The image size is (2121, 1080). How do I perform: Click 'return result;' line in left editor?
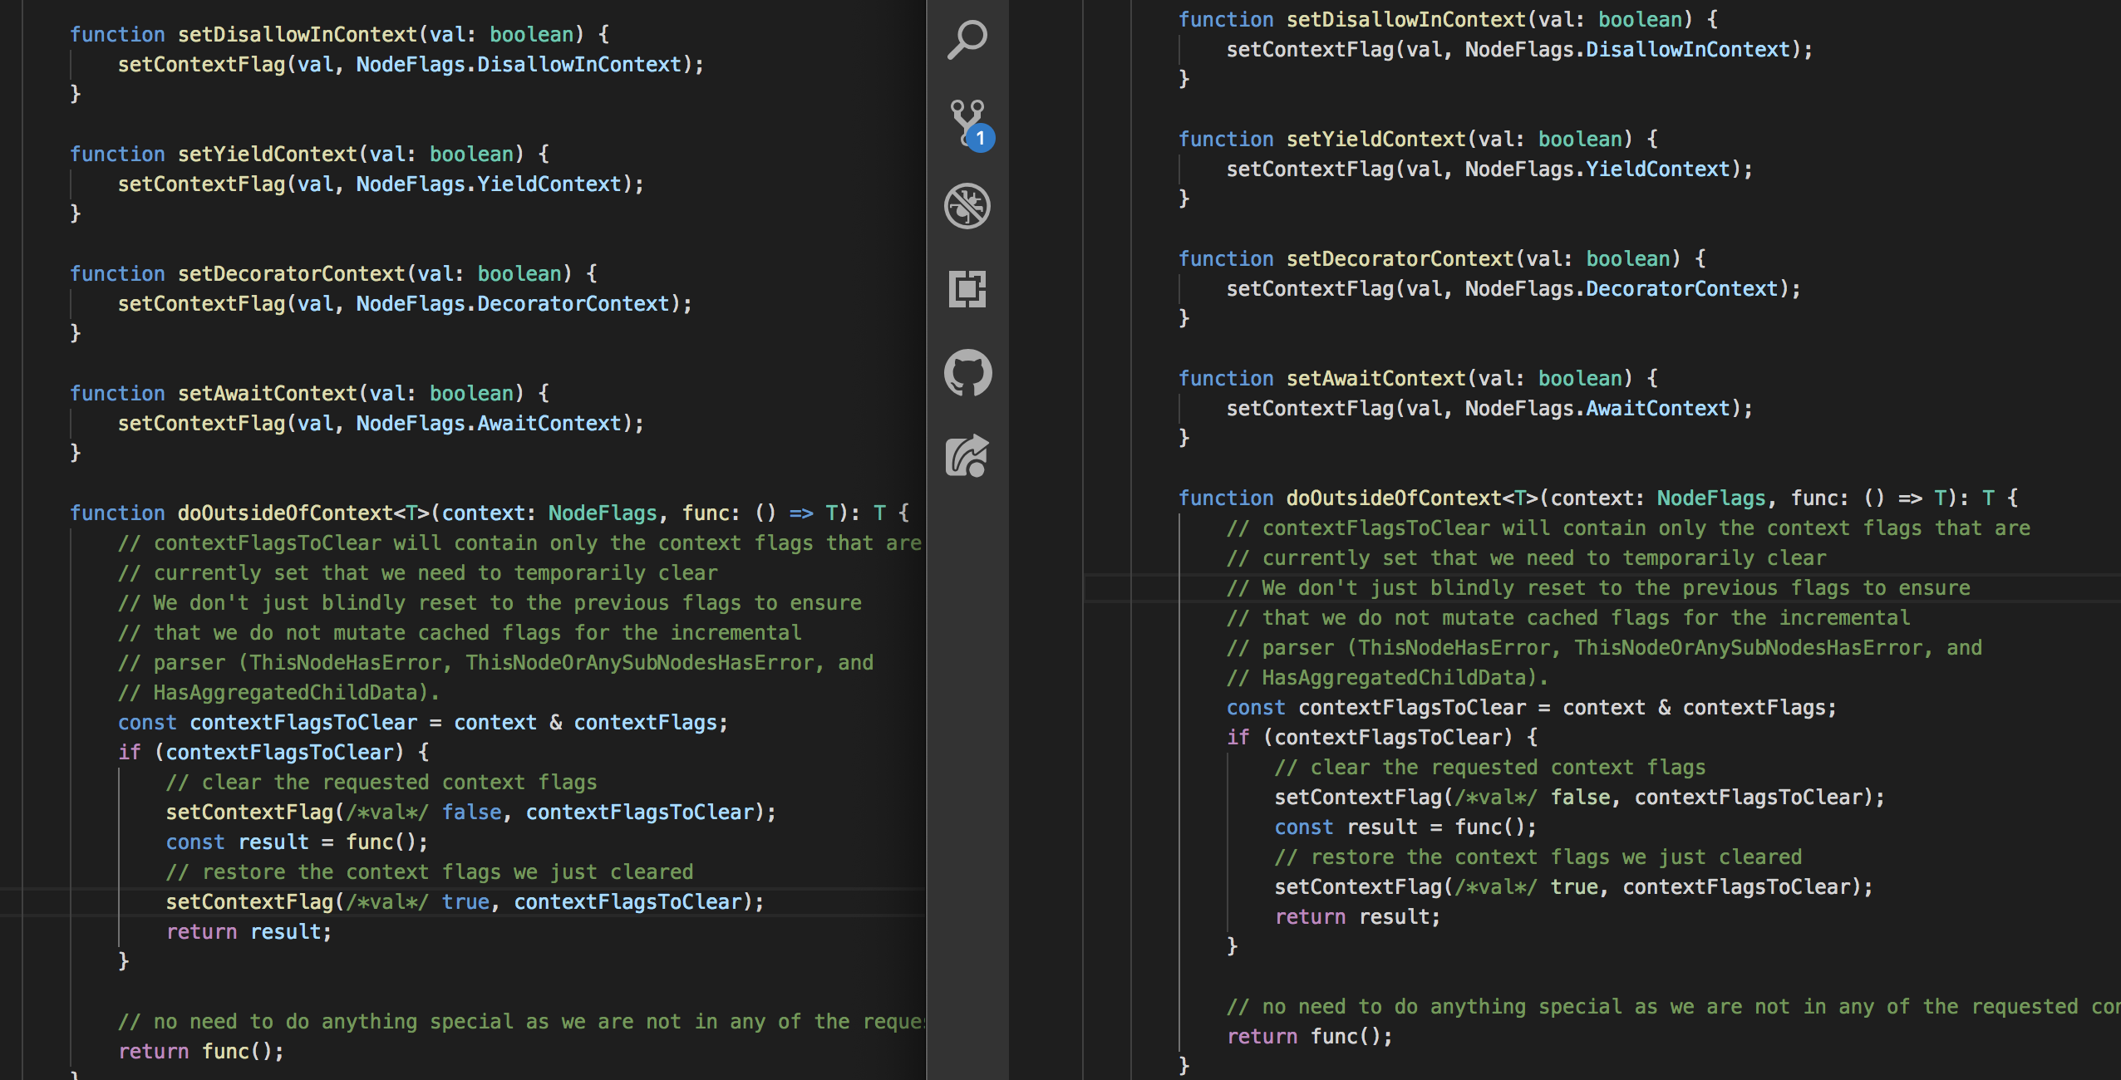coord(249,931)
